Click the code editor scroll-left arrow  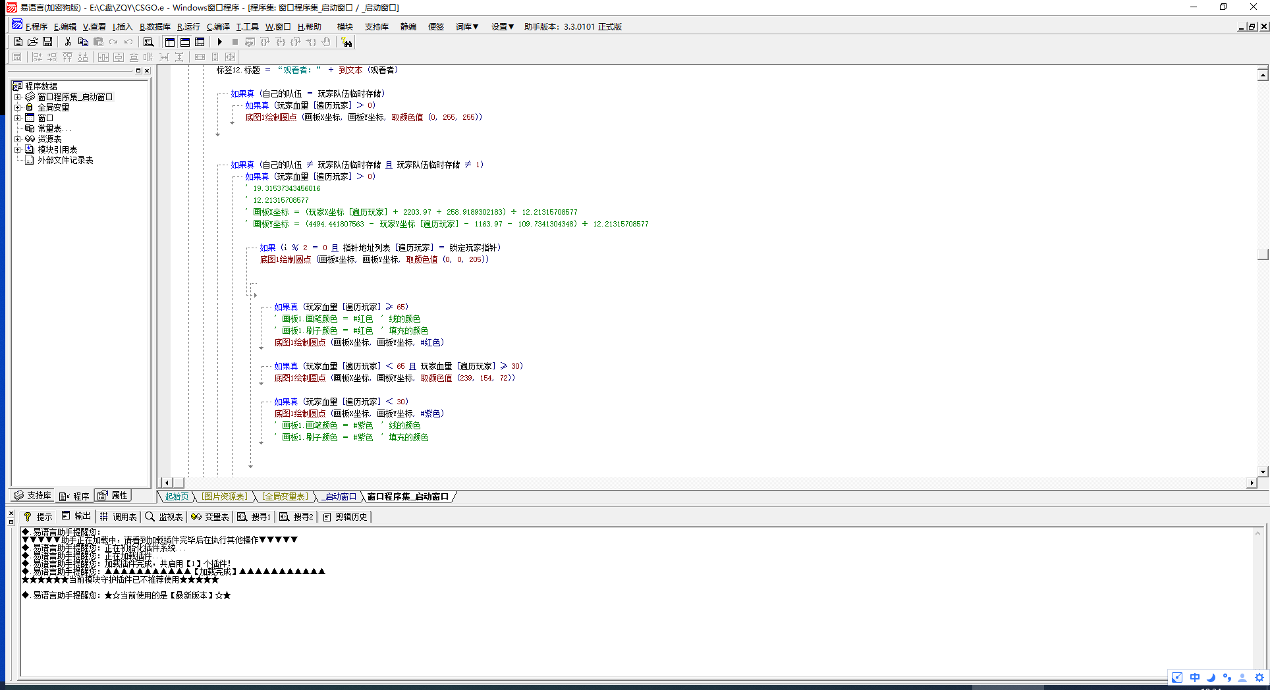(167, 483)
